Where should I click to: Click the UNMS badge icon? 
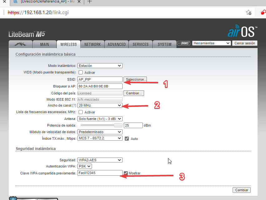click(x=184, y=43)
